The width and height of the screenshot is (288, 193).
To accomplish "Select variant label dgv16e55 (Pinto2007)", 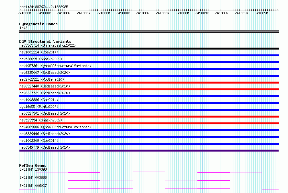I will (x=39, y=107).
